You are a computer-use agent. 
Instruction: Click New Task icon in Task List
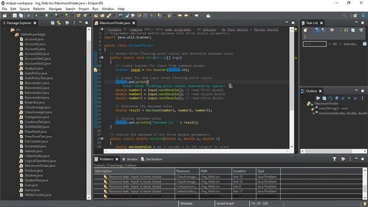[305, 30]
